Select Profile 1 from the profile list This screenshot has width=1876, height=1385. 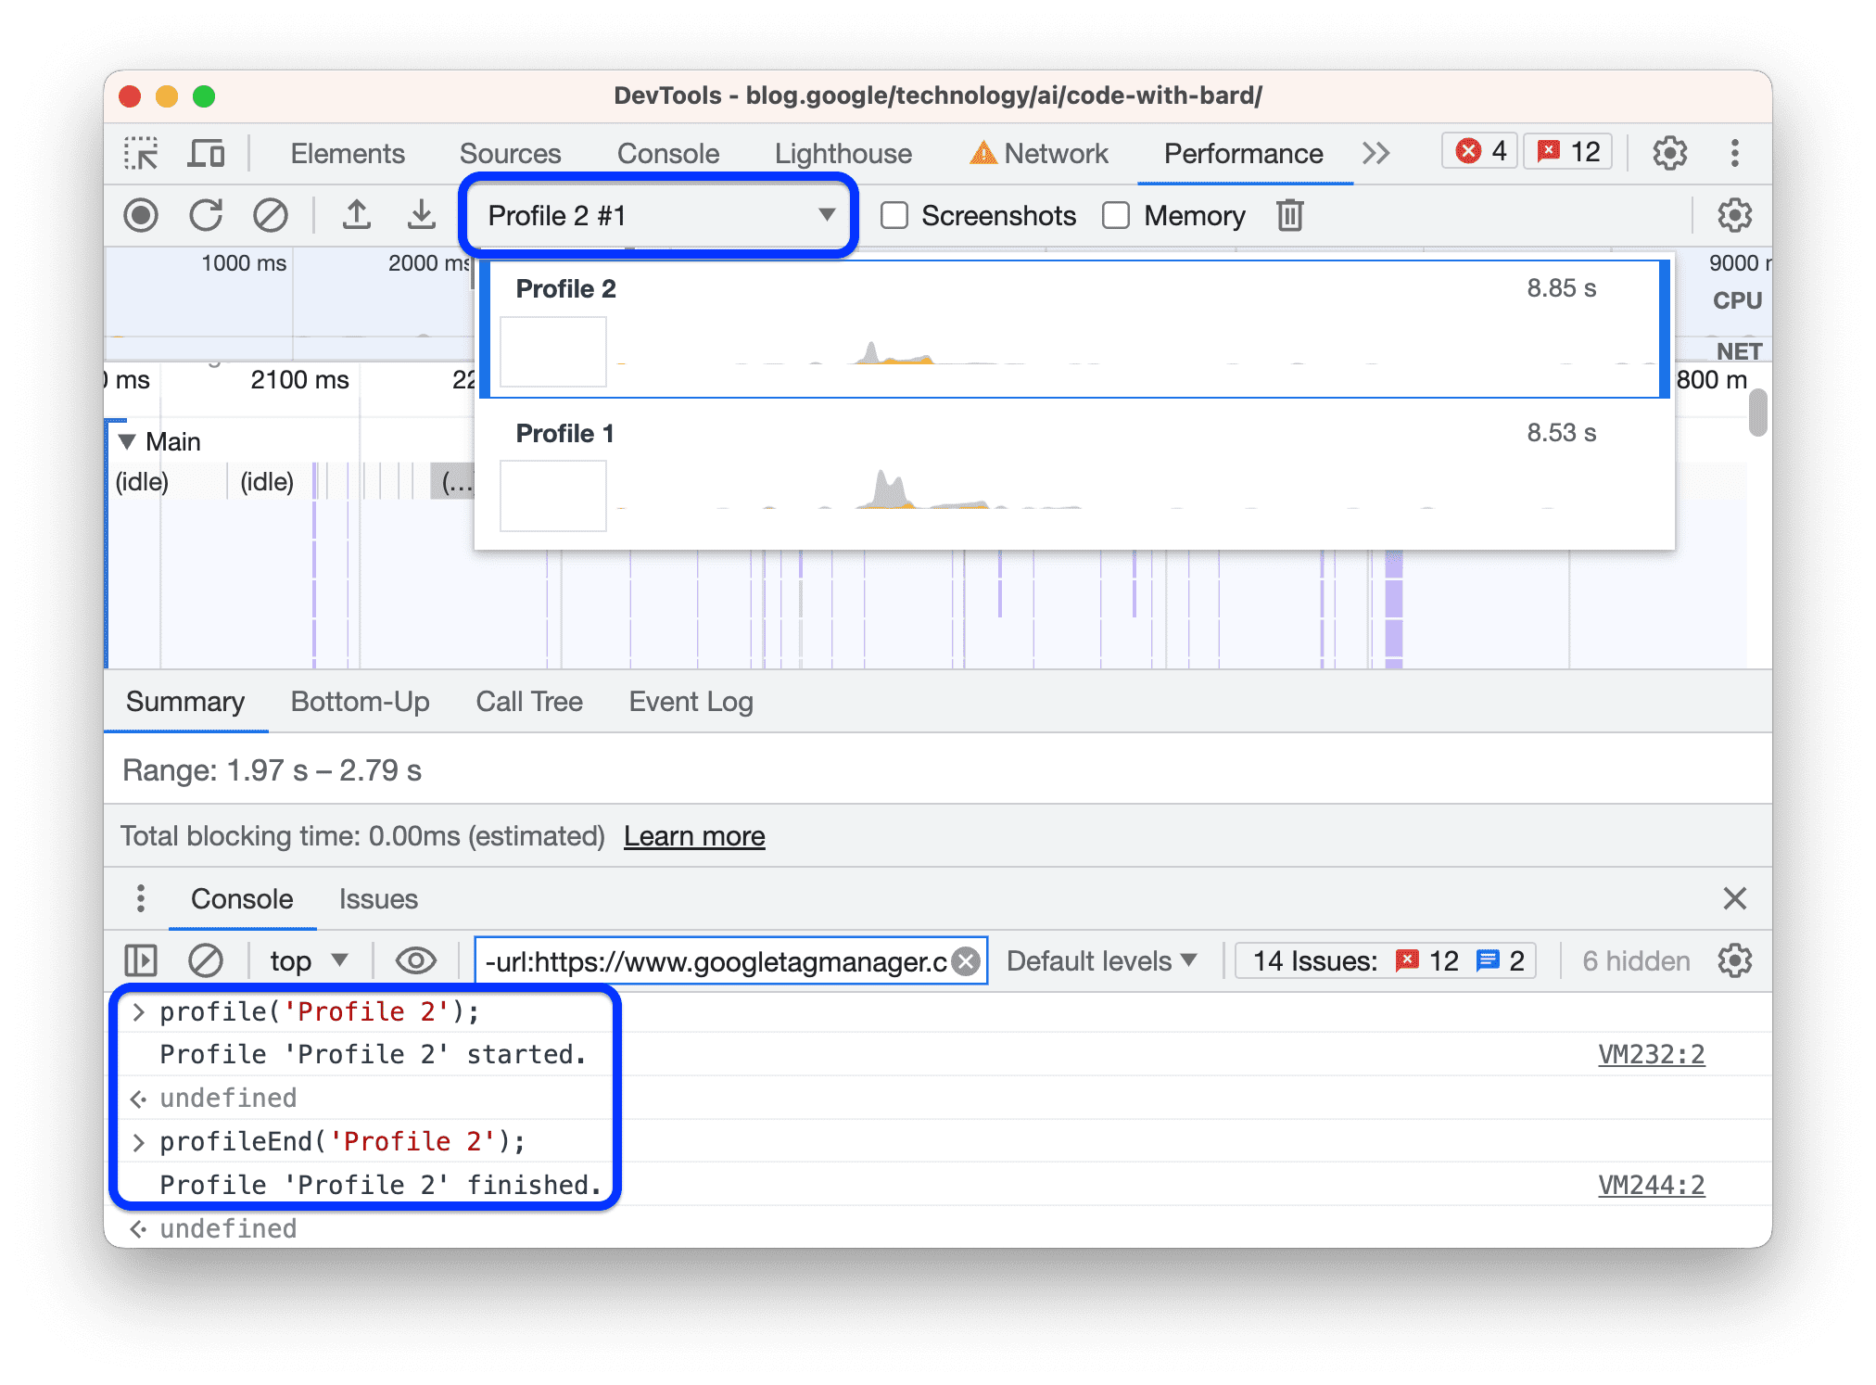[x=1078, y=474]
